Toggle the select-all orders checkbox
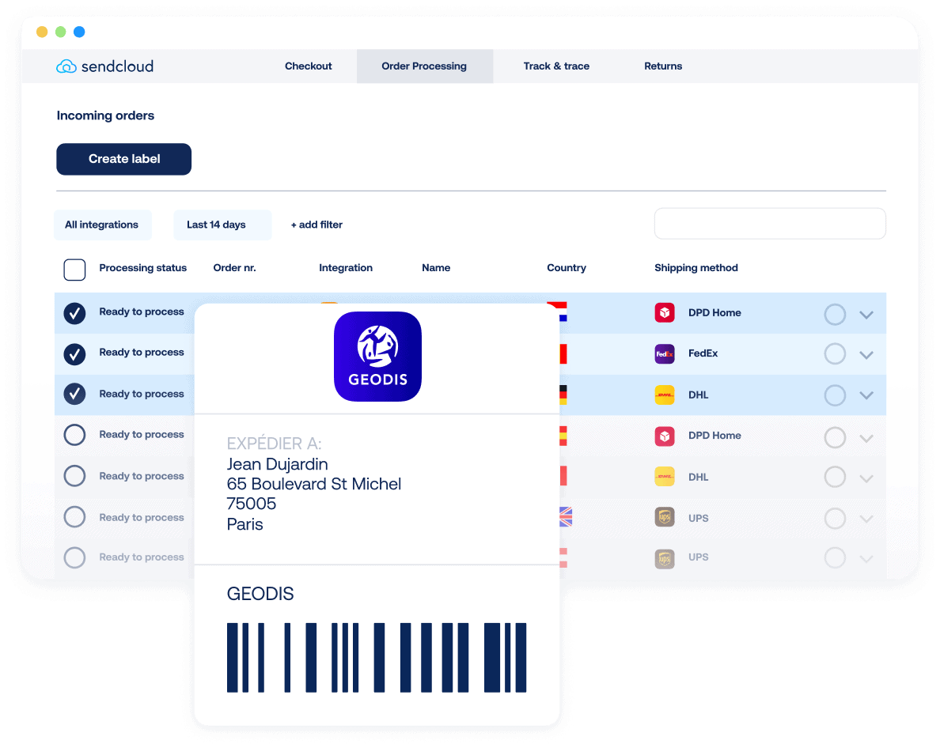This screenshot has width=940, height=744. point(74,270)
